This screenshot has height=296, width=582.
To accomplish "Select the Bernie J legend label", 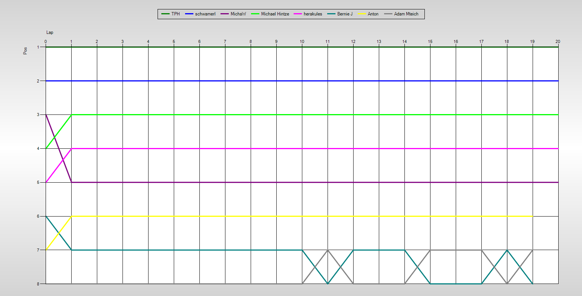I will point(345,14).
